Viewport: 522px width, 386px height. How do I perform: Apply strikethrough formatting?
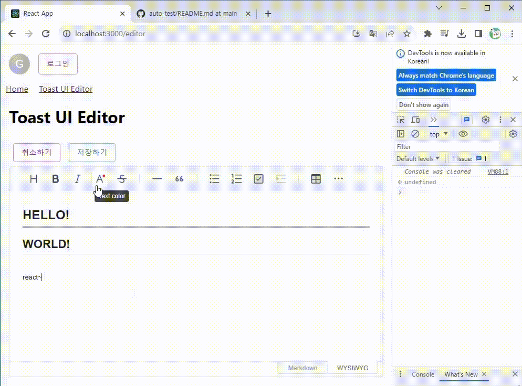pyautogui.click(x=122, y=179)
